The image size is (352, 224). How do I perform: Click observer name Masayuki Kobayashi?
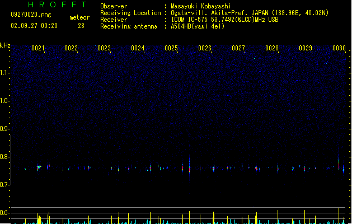201,6
